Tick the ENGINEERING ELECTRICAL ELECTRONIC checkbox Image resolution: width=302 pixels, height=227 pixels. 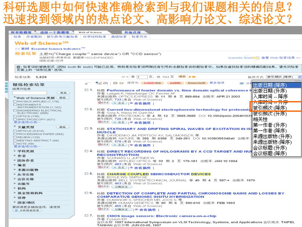[x=15, y=111]
